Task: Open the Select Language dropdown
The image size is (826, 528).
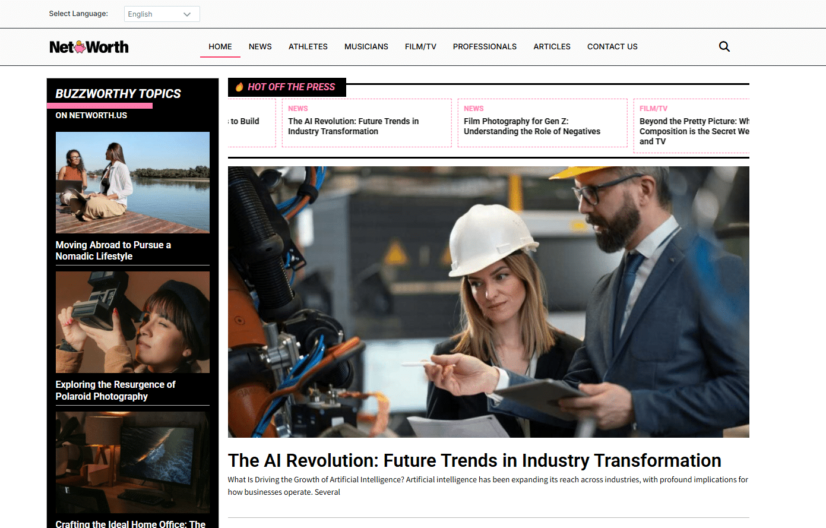Action: tap(162, 14)
